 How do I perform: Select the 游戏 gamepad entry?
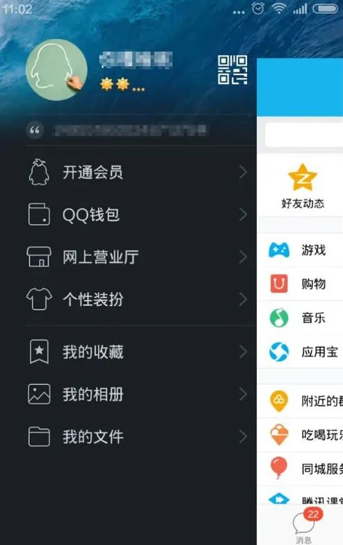point(300,250)
